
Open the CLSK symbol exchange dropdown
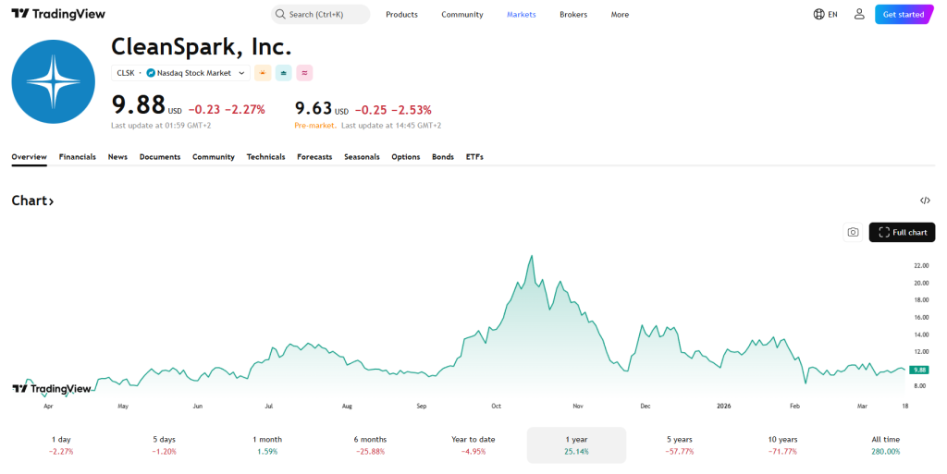pyautogui.click(x=180, y=73)
